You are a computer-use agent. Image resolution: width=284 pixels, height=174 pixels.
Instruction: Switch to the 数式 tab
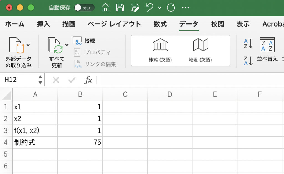pyautogui.click(x=160, y=24)
